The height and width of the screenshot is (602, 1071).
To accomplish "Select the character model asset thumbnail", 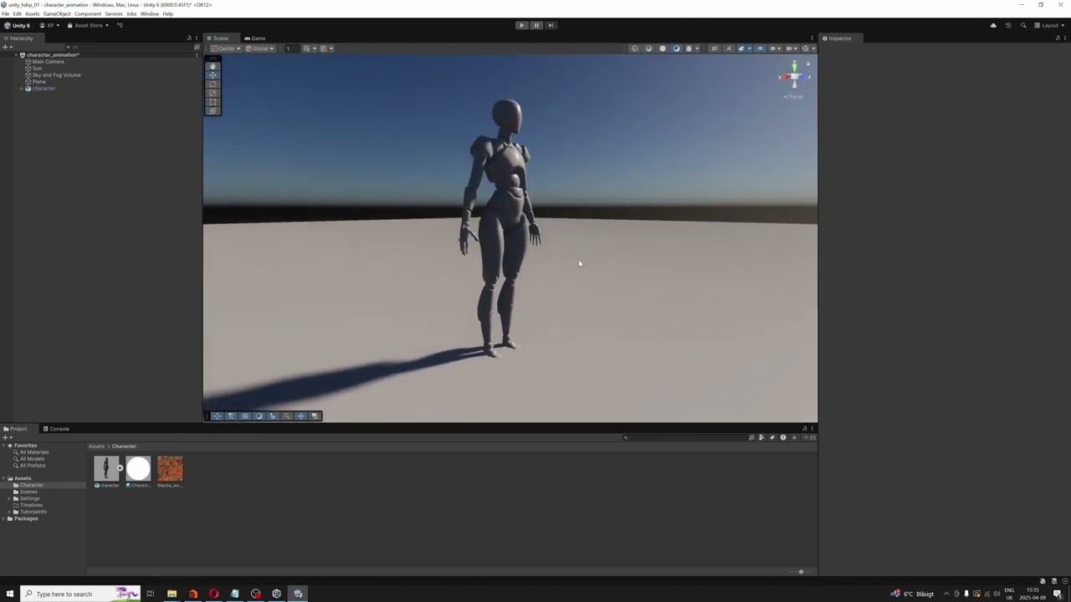I will pos(106,469).
